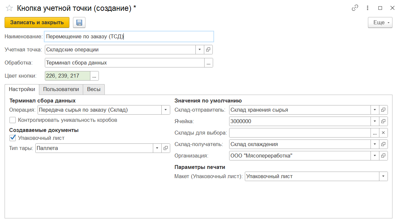Add form to favorites with star icon
Image resolution: width=400 pixels, height=222 pixels.
9,9
